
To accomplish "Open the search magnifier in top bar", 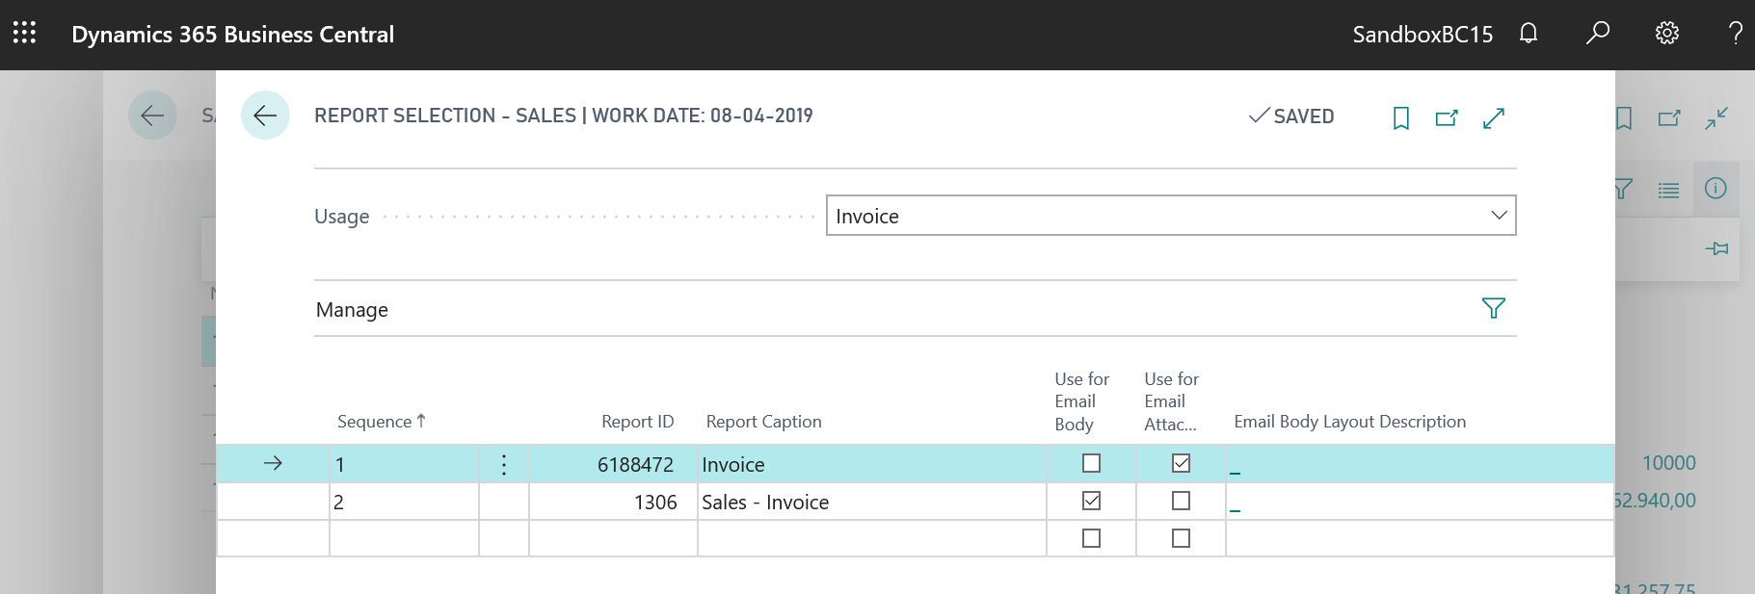I will tap(1598, 34).
